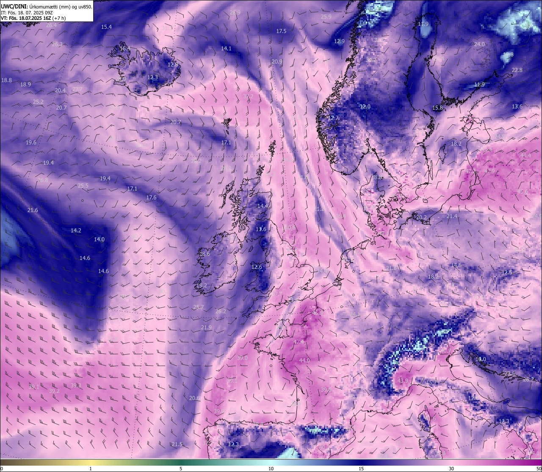Click the 44.4 value on the east edge

525,156
